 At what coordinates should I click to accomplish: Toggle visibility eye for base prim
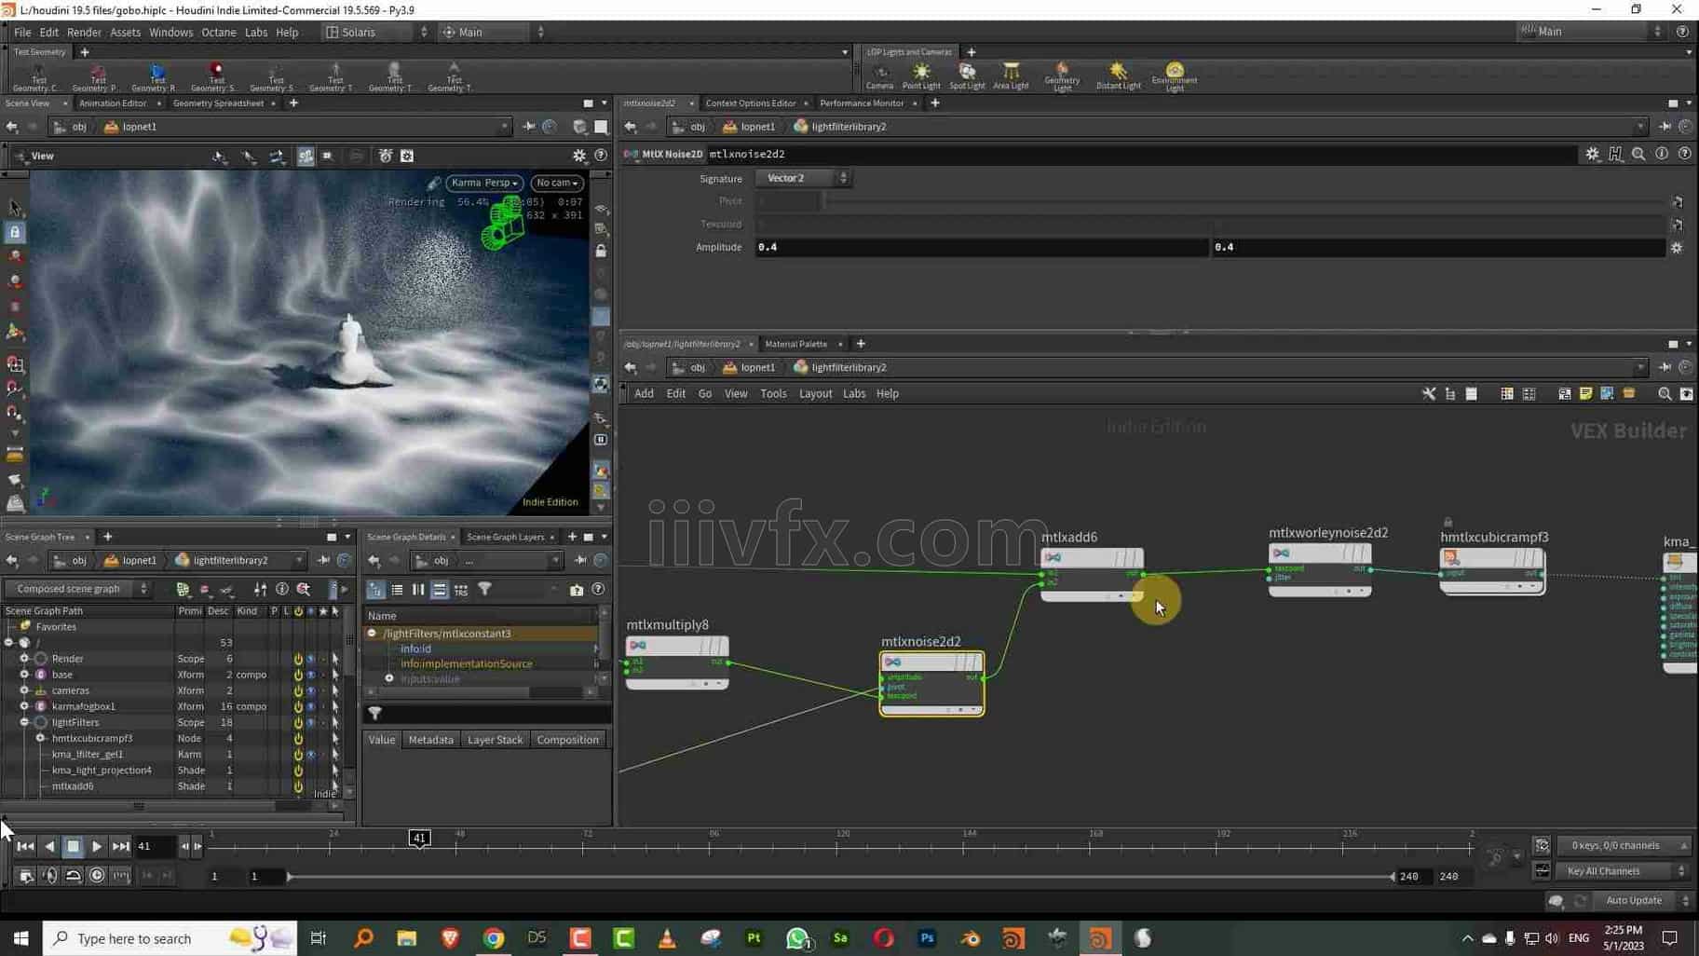click(310, 675)
